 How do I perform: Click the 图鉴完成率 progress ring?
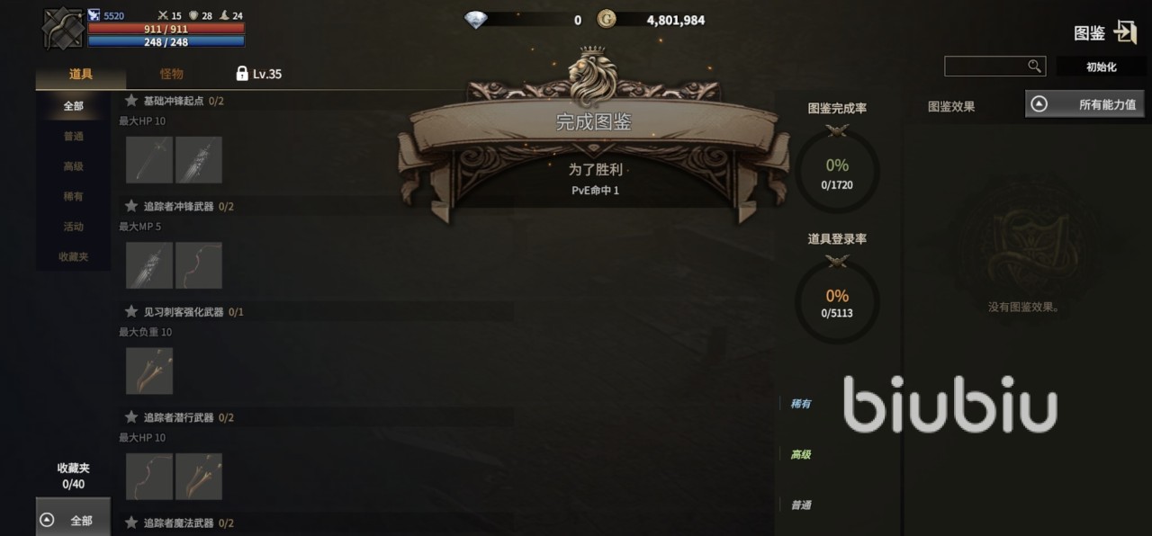pos(837,171)
